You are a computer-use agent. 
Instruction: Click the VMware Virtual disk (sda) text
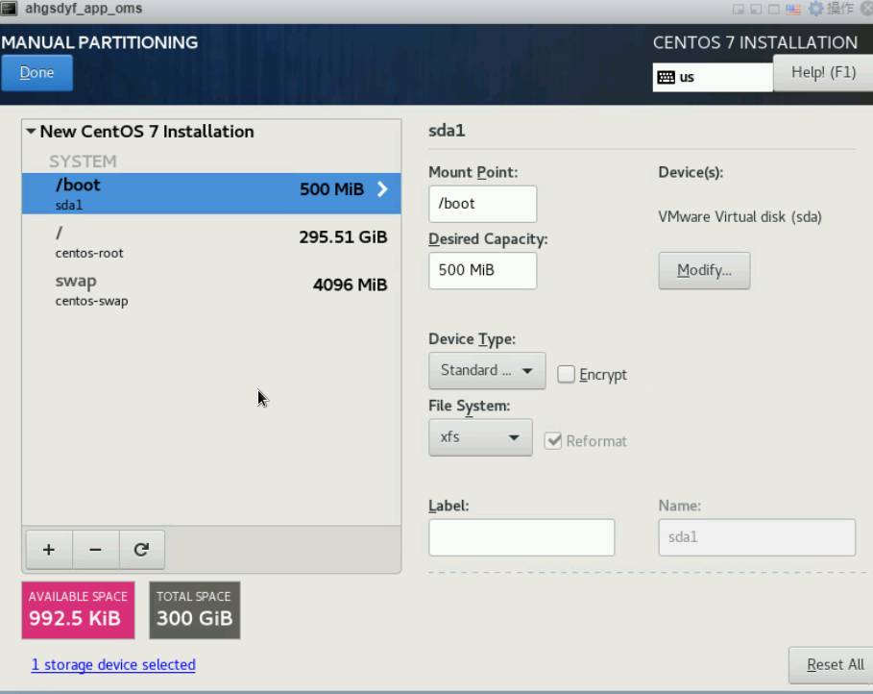click(740, 217)
